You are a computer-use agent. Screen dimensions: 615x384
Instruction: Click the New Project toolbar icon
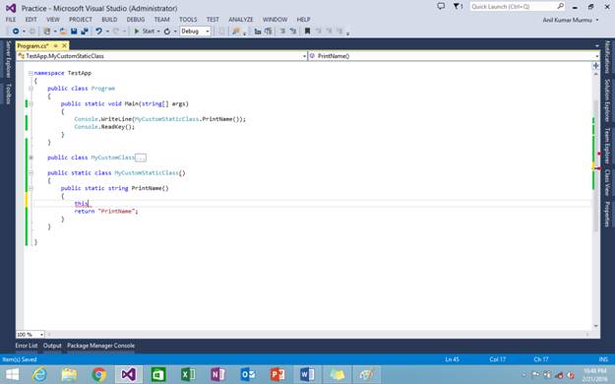tap(46, 32)
